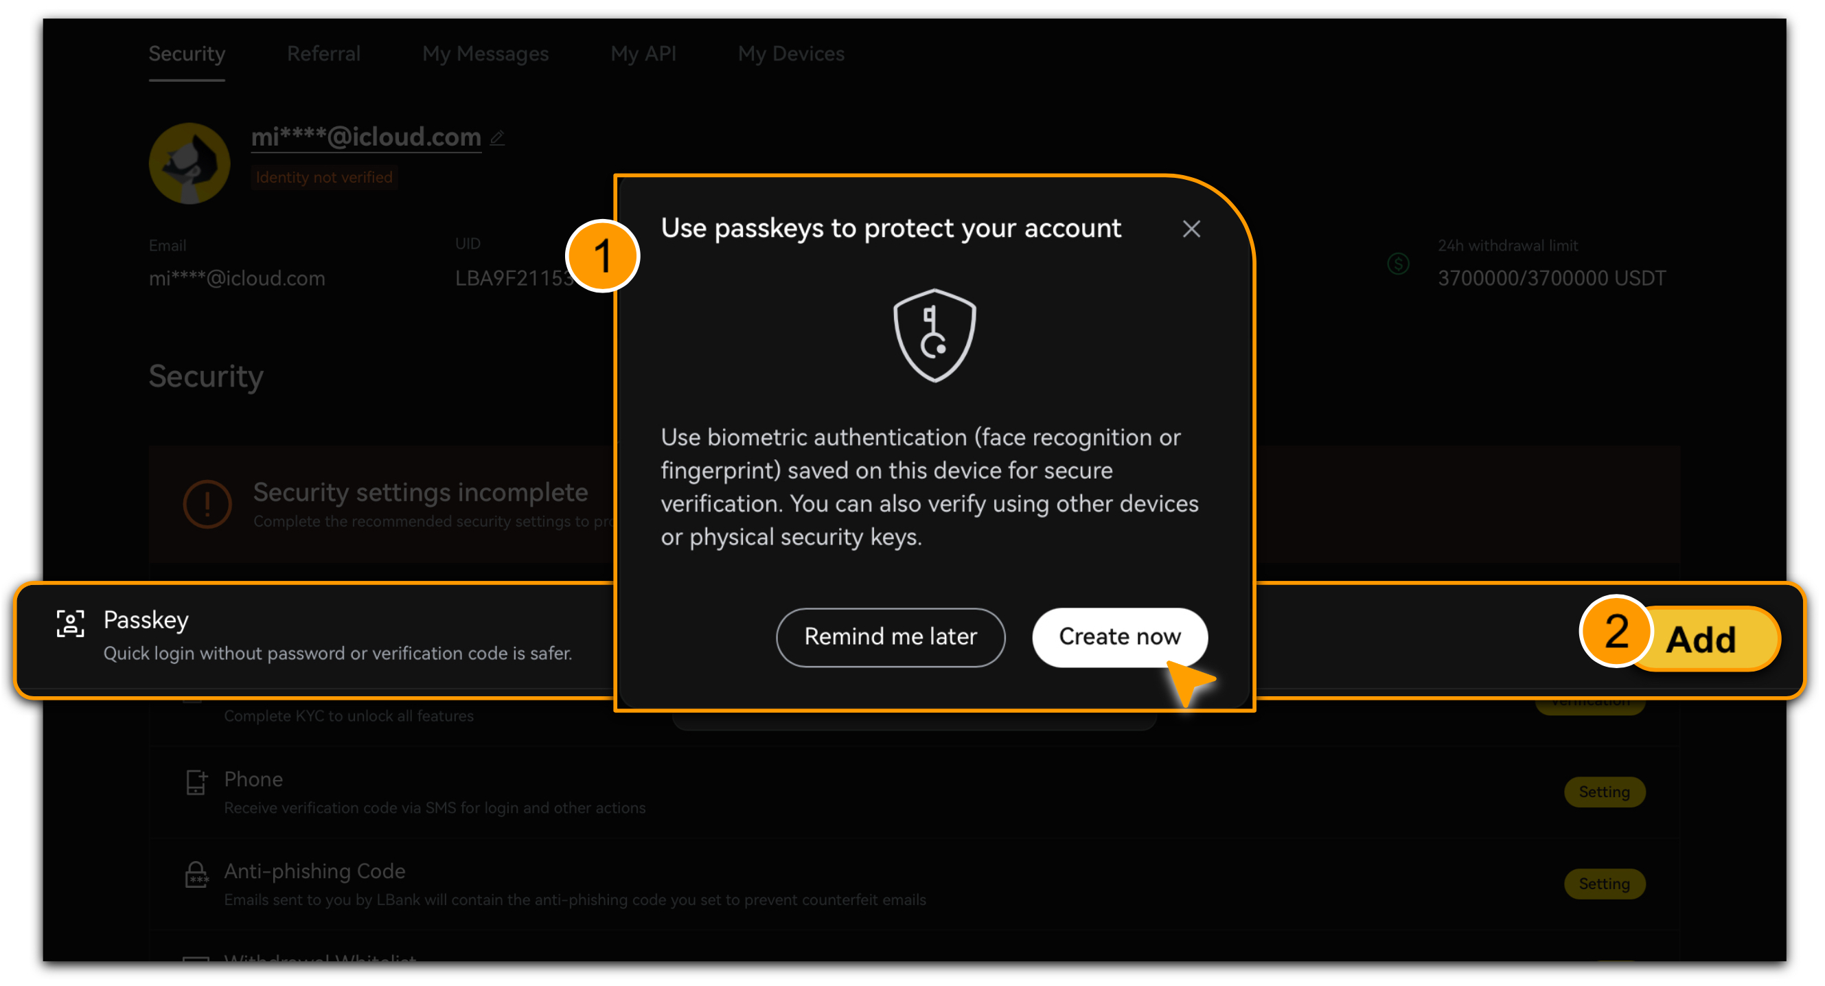The image size is (1825, 986).
Task: Click the Identity not verified badge
Action: 324,177
